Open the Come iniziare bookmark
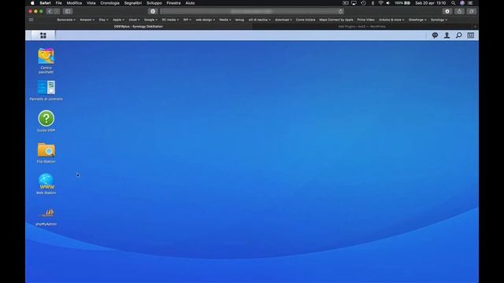The width and height of the screenshot is (504, 283). click(306, 20)
